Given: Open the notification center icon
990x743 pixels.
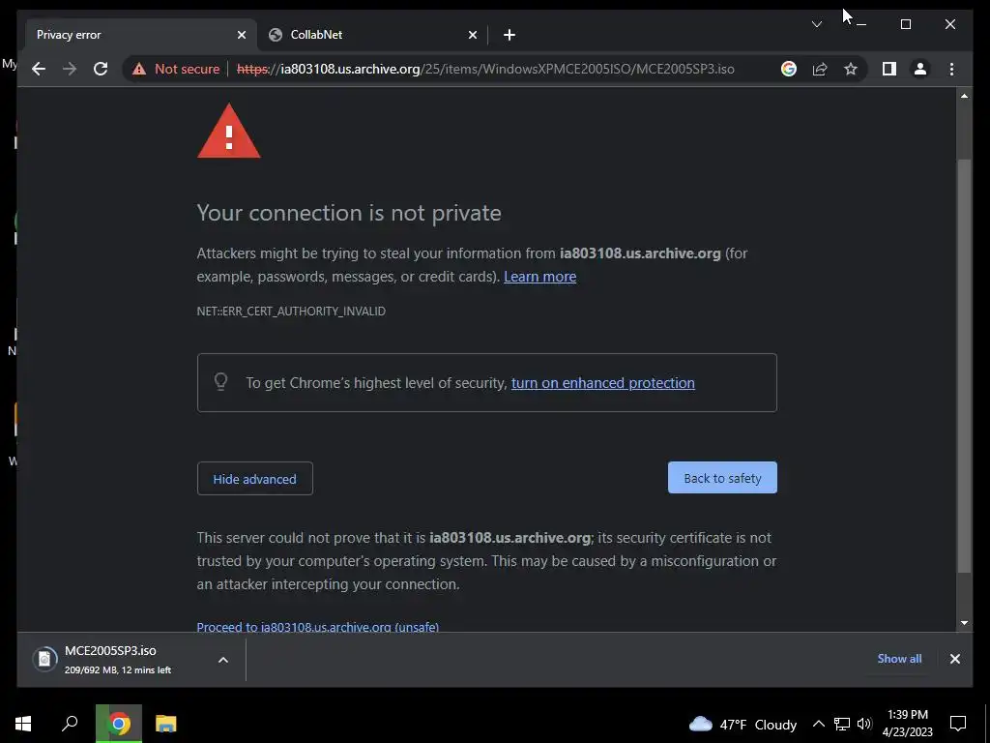Looking at the screenshot, I should [x=958, y=724].
